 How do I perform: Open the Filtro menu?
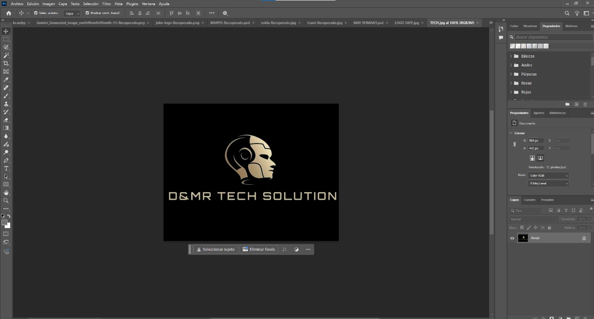click(x=106, y=4)
